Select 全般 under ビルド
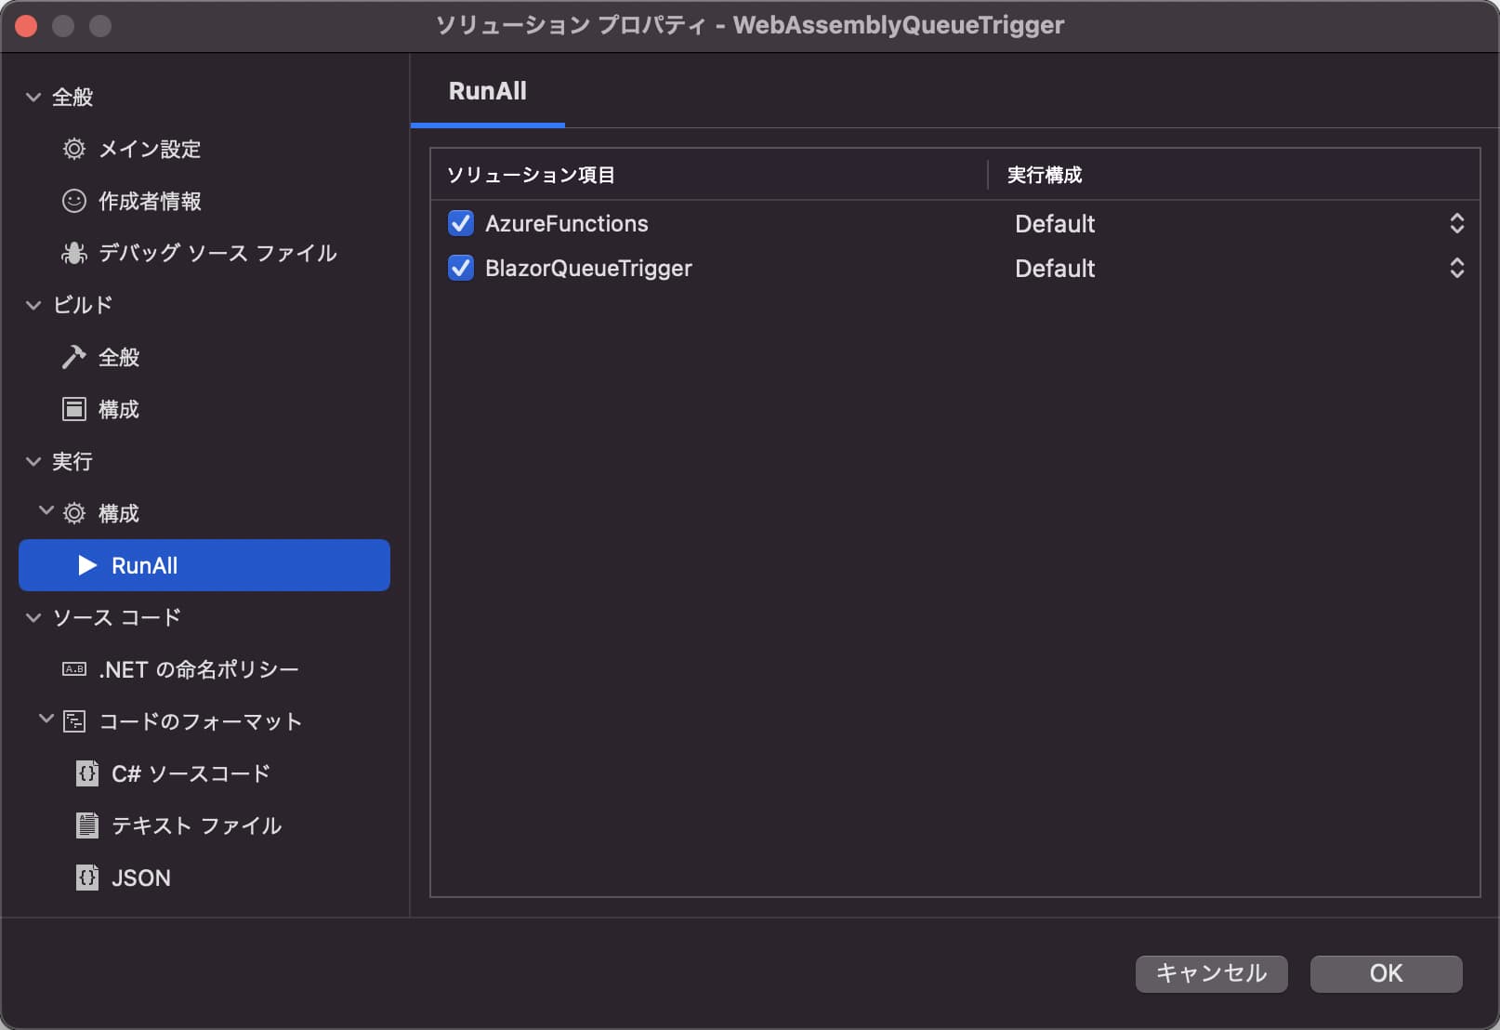This screenshot has width=1500, height=1030. [119, 357]
